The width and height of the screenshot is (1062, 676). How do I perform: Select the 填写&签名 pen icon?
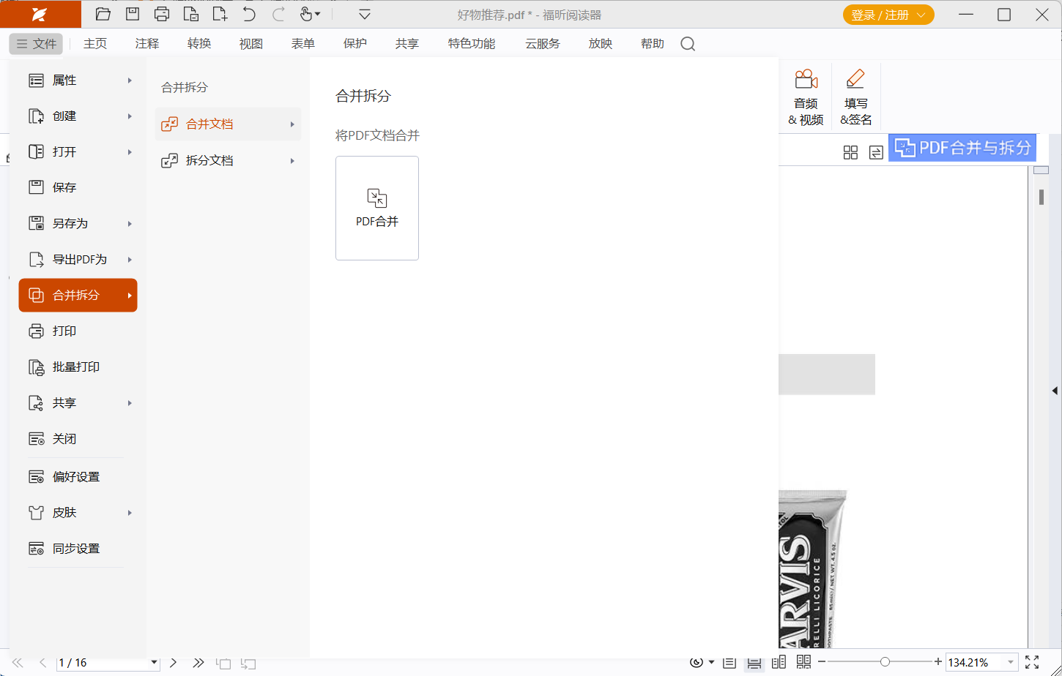[x=855, y=97]
